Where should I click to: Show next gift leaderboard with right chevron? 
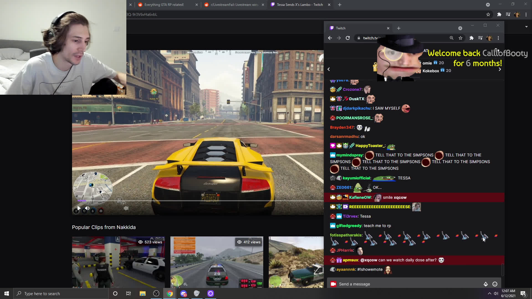(500, 69)
